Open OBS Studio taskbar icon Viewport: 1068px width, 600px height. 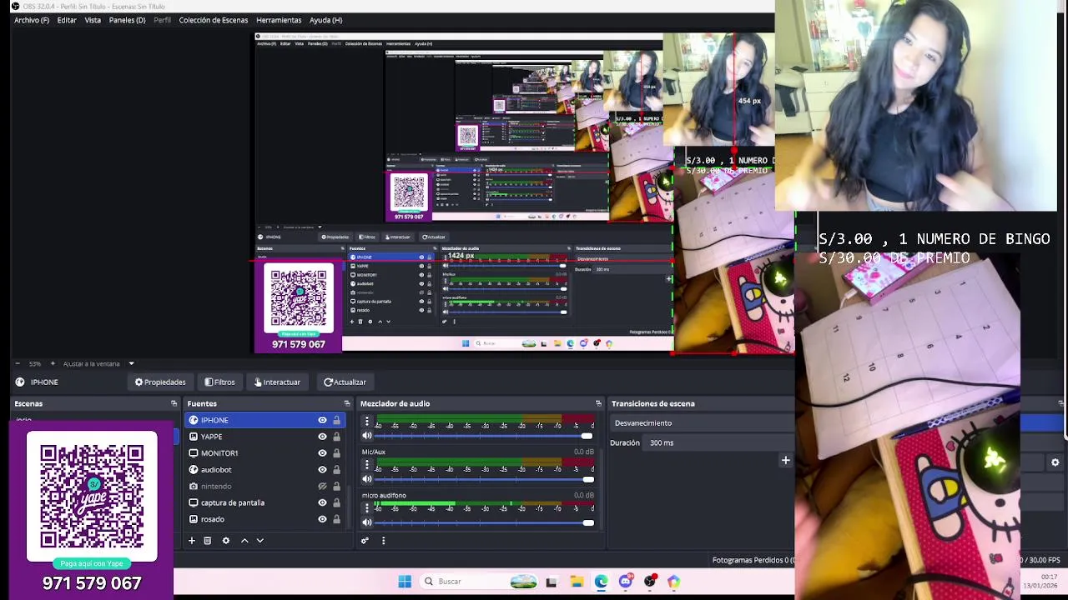650,582
